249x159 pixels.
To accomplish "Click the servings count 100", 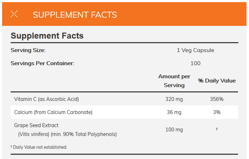I will [x=195, y=63].
